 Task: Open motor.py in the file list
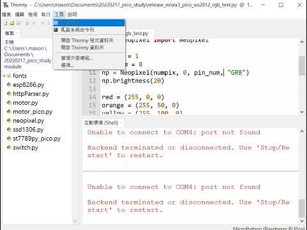click(26, 103)
